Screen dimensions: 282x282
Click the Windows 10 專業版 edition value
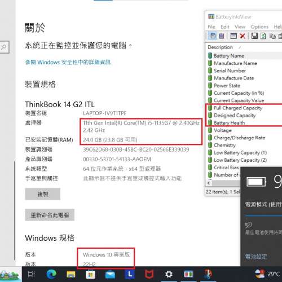pyautogui.click(x=106, y=255)
